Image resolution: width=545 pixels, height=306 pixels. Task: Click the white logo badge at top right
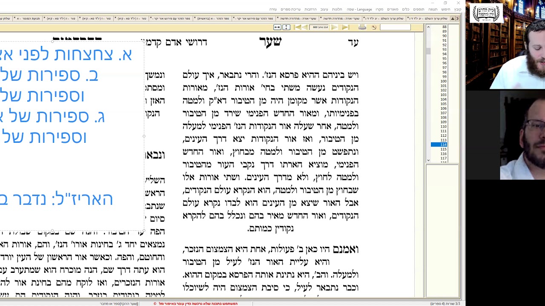point(486,13)
